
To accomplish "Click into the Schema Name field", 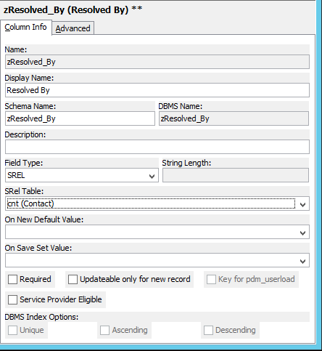I will click(80, 118).
